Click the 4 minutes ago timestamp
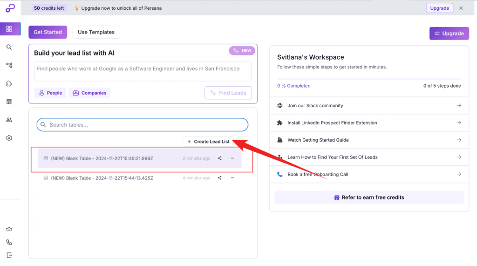The width and height of the screenshot is (477, 266). tap(197, 178)
